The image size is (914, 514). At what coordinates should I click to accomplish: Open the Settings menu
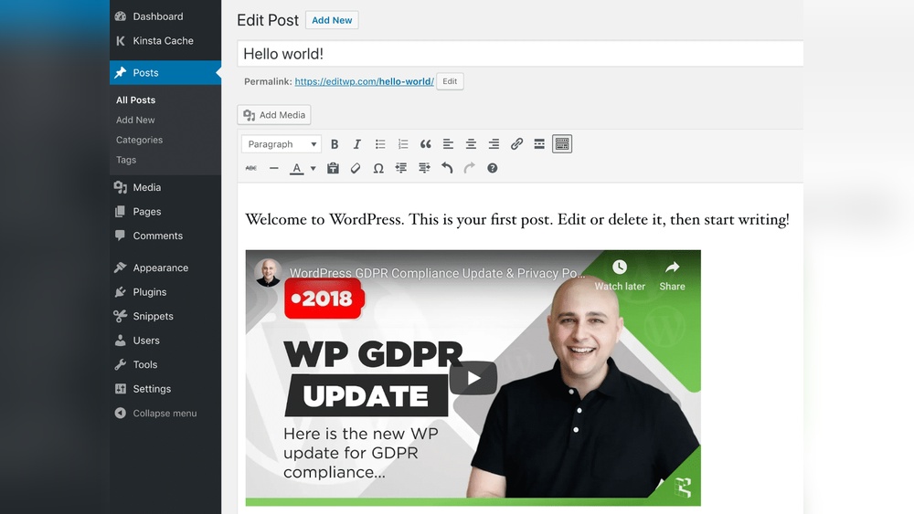click(165, 389)
